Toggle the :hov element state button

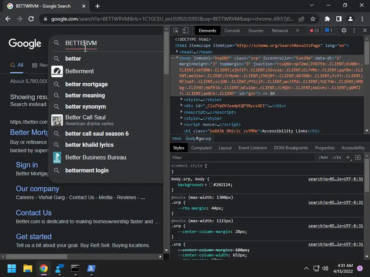323,157
